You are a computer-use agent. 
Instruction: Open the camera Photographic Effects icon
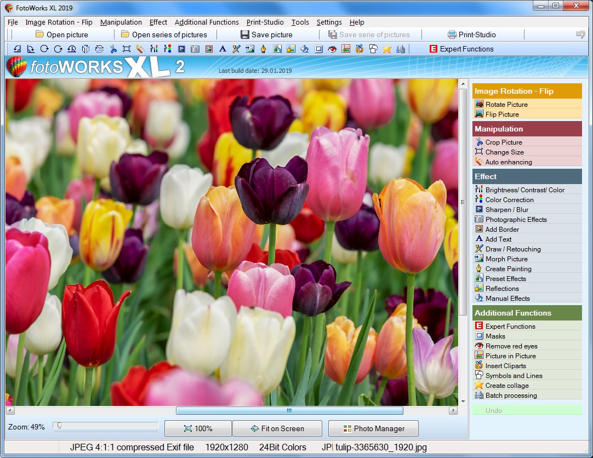click(x=196, y=49)
